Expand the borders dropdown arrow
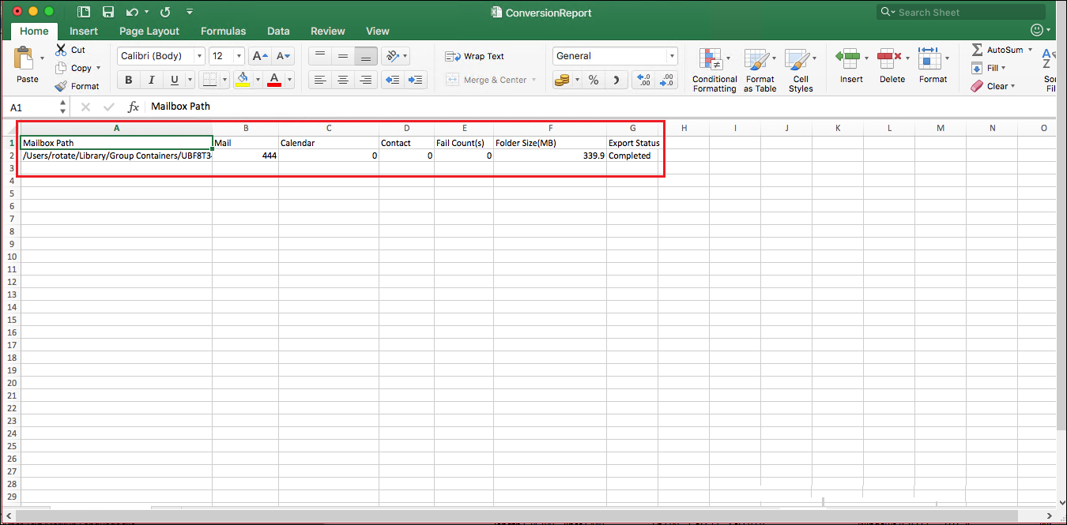 (224, 80)
